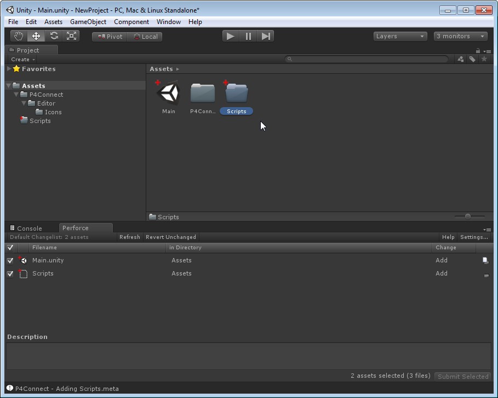Pause the game playback
The height and width of the screenshot is (398, 498).
(x=248, y=36)
